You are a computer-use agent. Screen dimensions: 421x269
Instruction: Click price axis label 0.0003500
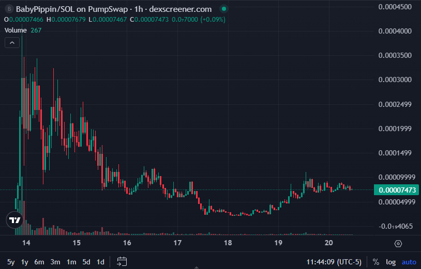pos(395,55)
